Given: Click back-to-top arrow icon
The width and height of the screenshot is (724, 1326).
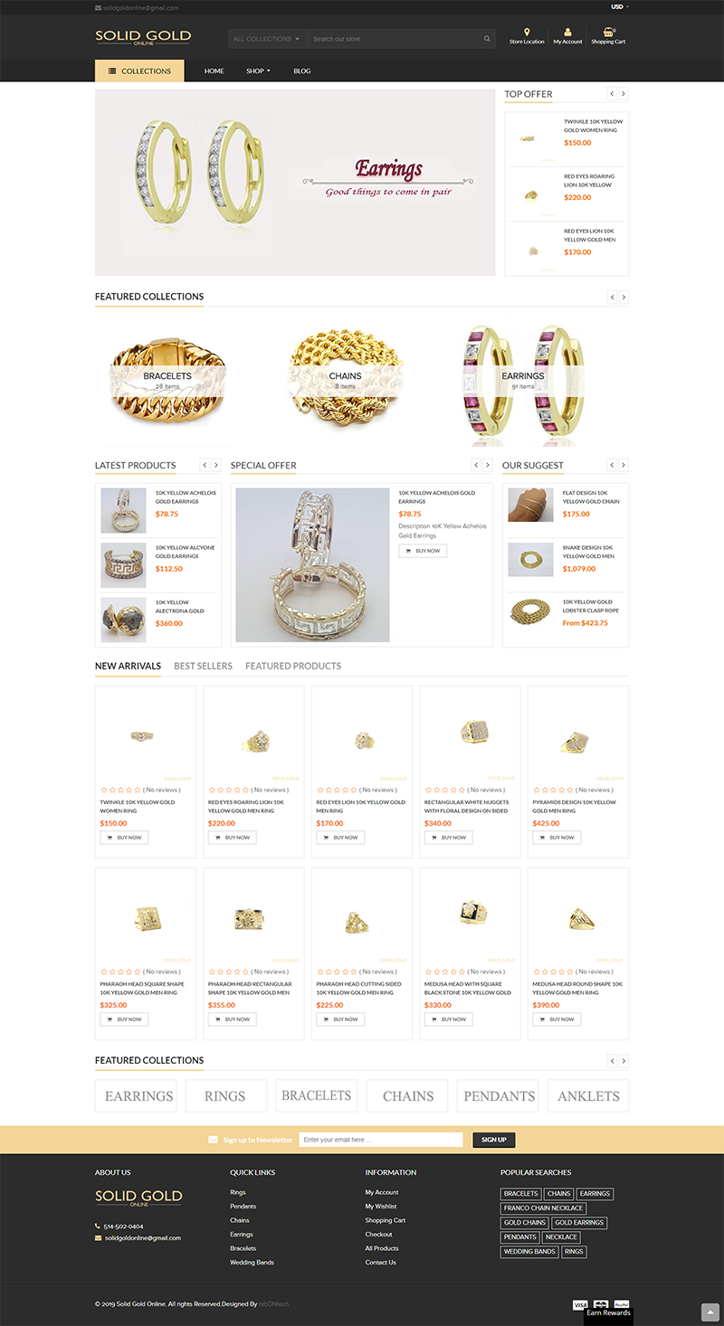Looking at the screenshot, I should (x=710, y=1312).
